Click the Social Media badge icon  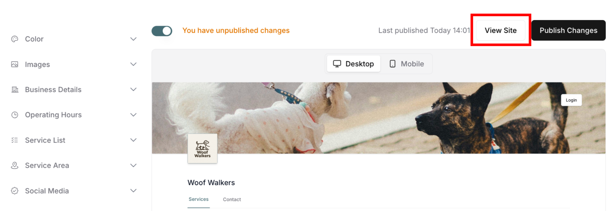click(x=15, y=191)
